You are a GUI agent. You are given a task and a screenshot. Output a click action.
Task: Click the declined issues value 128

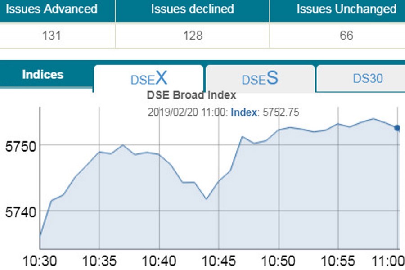[x=193, y=35]
